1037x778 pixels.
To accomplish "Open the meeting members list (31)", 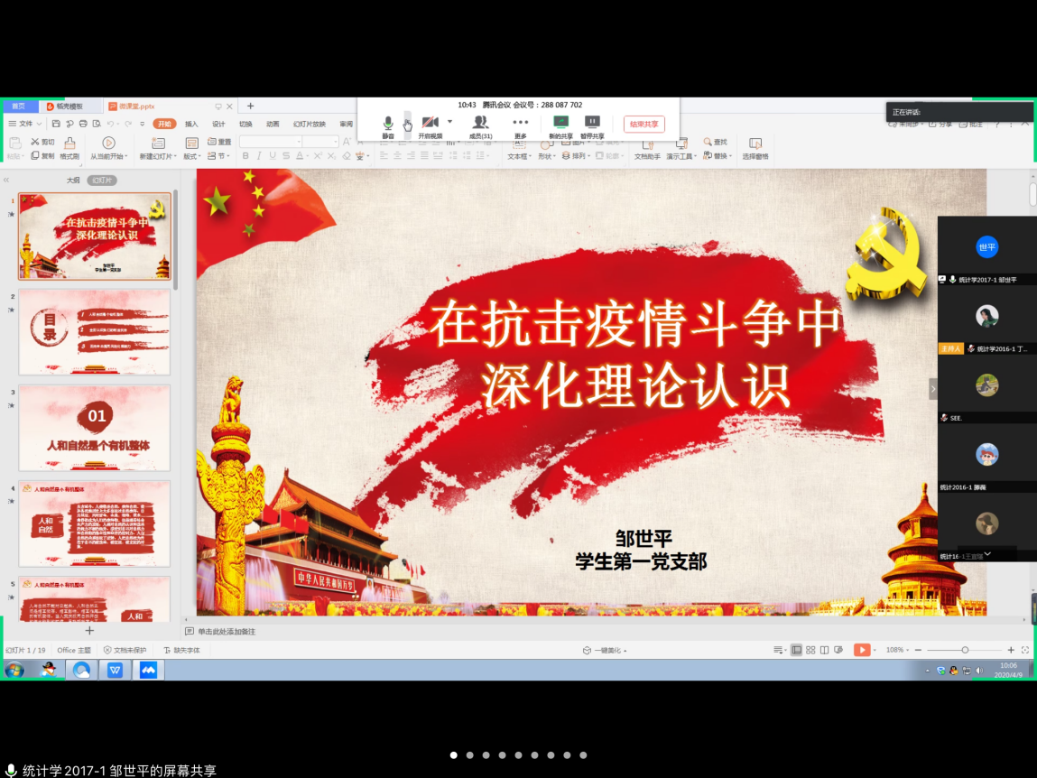I will click(480, 125).
